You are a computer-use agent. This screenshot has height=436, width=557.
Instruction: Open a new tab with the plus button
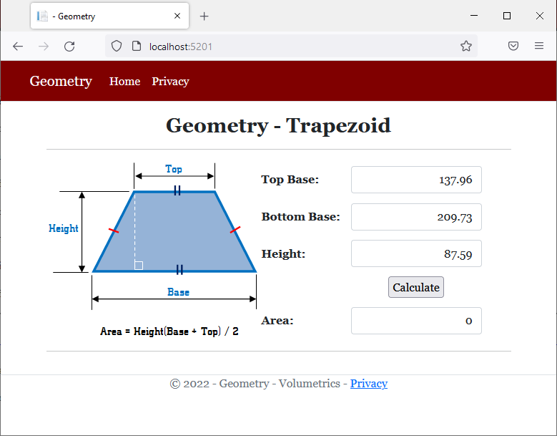(204, 16)
